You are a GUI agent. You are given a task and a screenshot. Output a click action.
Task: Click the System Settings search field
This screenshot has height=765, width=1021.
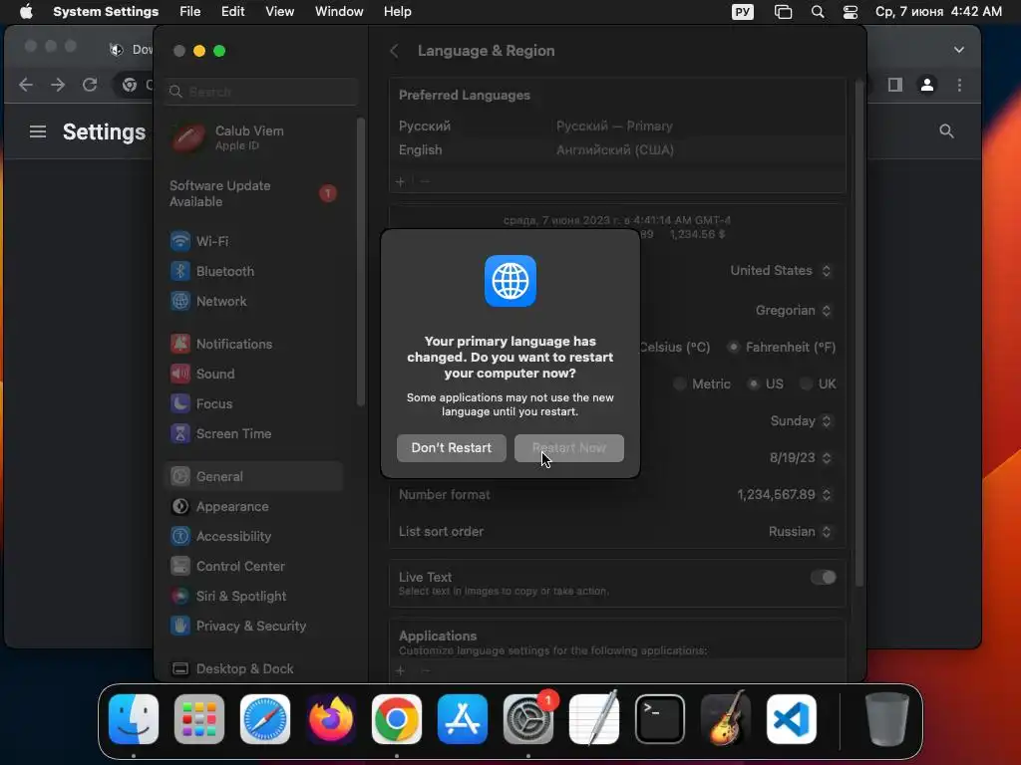click(261, 92)
